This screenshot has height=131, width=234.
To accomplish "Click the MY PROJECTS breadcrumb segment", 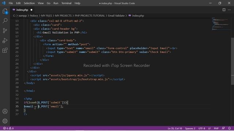I will (63, 16).
